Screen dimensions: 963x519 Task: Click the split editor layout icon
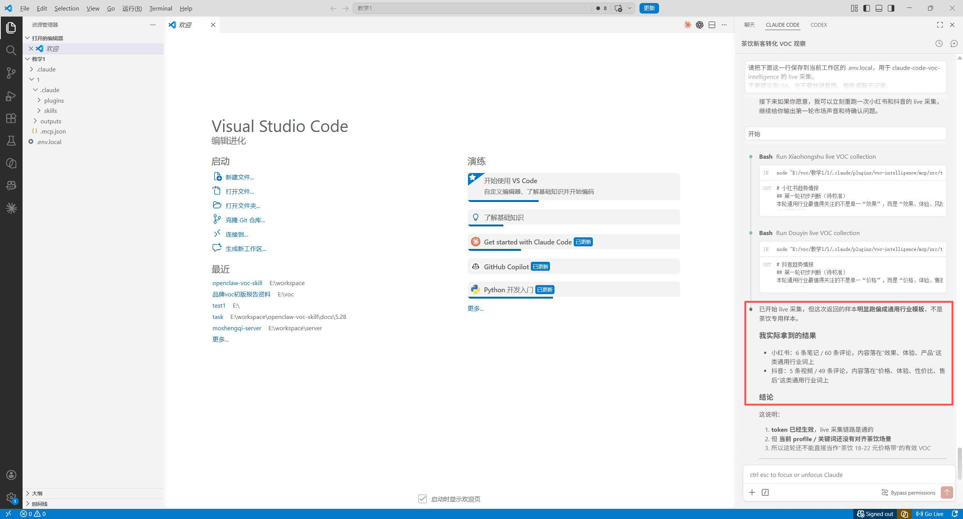click(712, 25)
